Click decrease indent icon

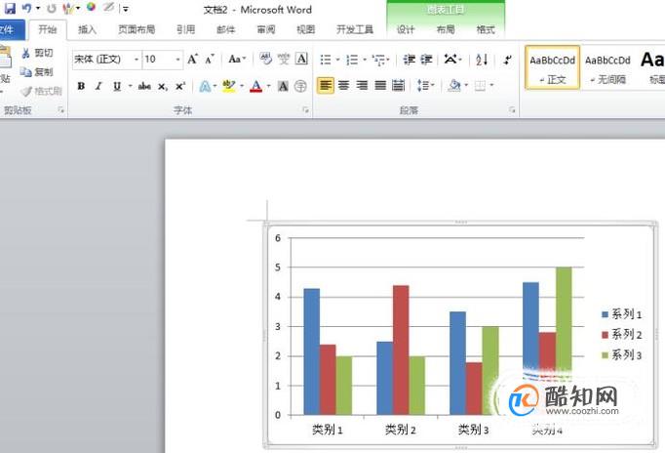point(409,60)
